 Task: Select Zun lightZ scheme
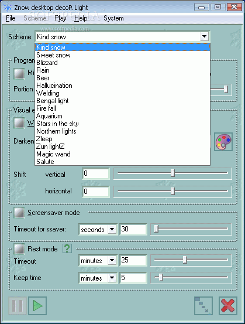[x=123, y=146]
